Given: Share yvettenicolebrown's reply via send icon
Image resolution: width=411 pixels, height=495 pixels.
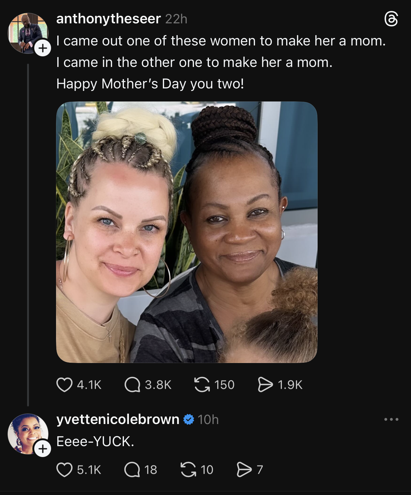Looking at the screenshot, I should pos(244,469).
